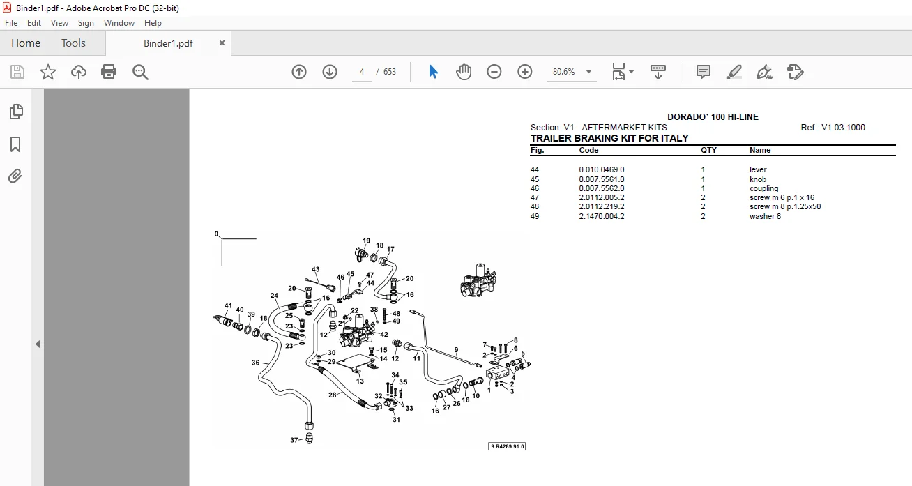Viewport: 912px width, 486px height.
Task: Open the Edit menu
Action: (34, 23)
